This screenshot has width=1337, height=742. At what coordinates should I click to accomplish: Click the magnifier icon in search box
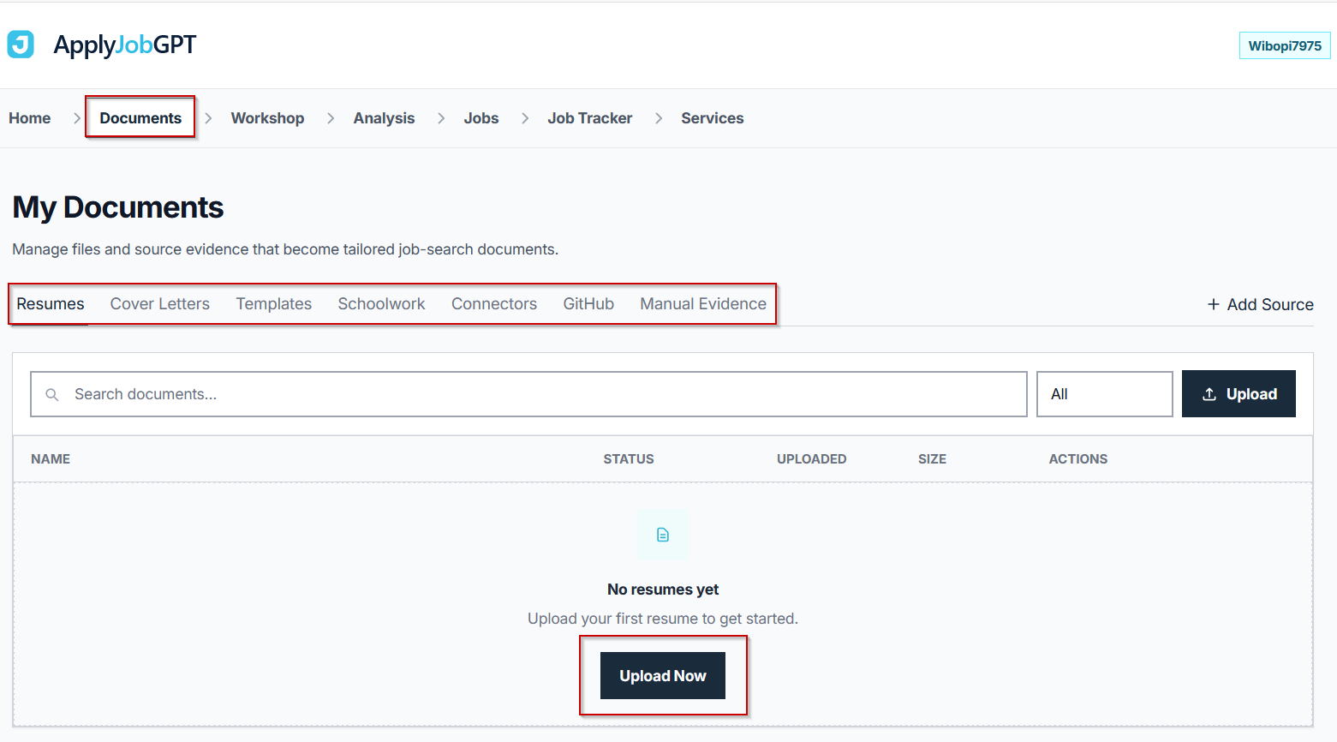click(x=52, y=395)
